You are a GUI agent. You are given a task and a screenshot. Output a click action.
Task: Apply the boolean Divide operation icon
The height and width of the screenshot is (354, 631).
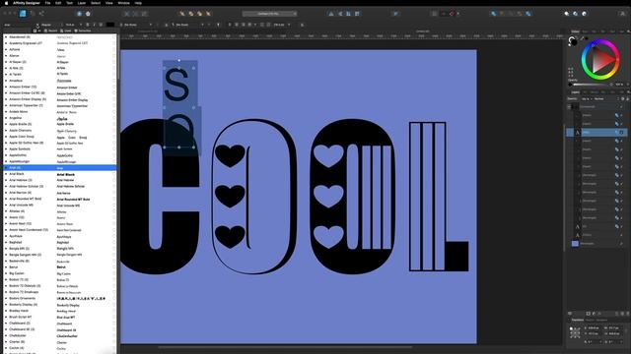tap(528, 14)
